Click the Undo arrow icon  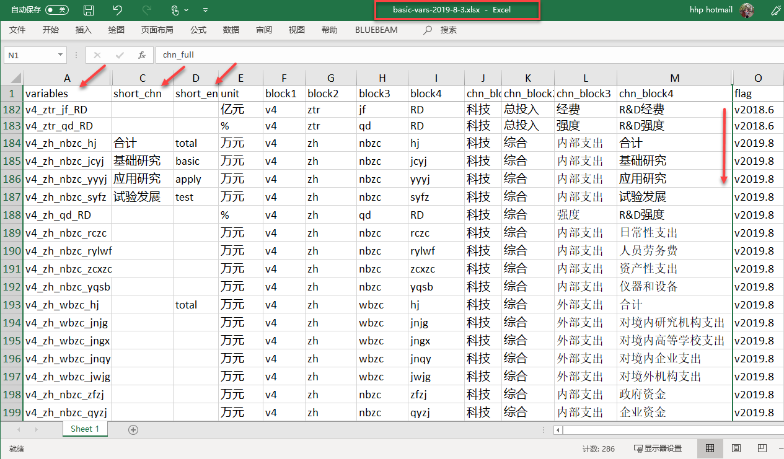pos(118,11)
